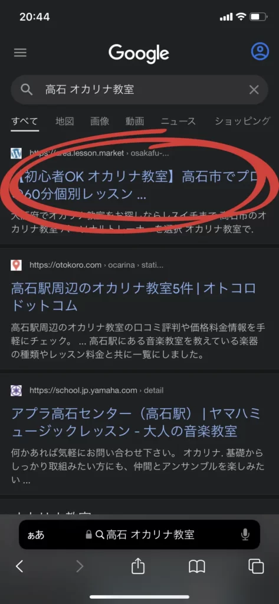The image size is (279, 604).
Task: Tap the Google search input field
Action: [139, 90]
